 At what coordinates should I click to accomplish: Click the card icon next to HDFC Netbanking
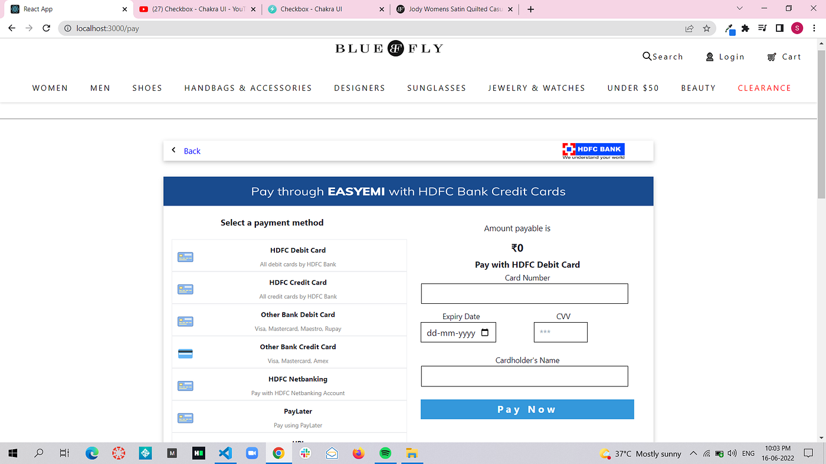pos(185,386)
